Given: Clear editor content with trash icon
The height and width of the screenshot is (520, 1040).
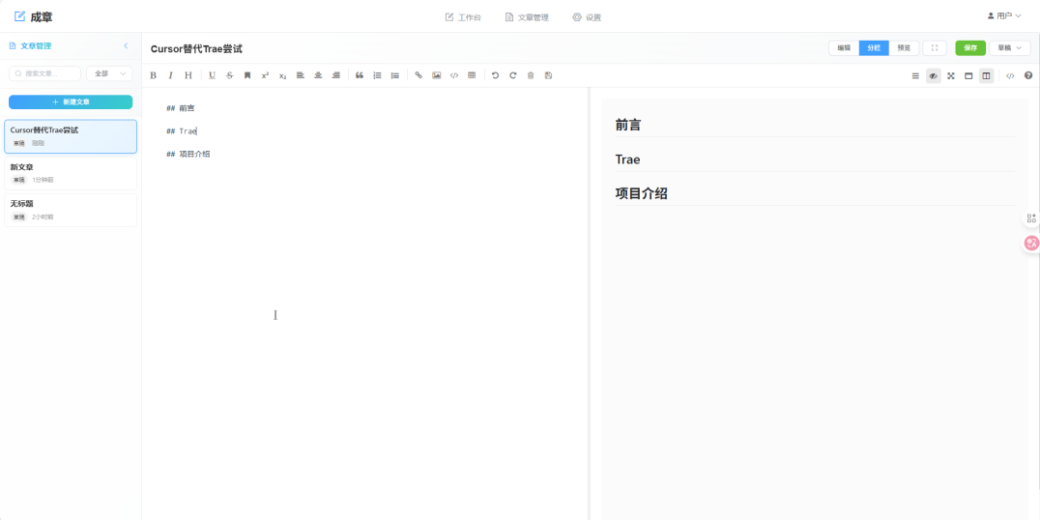Looking at the screenshot, I should click(x=531, y=75).
